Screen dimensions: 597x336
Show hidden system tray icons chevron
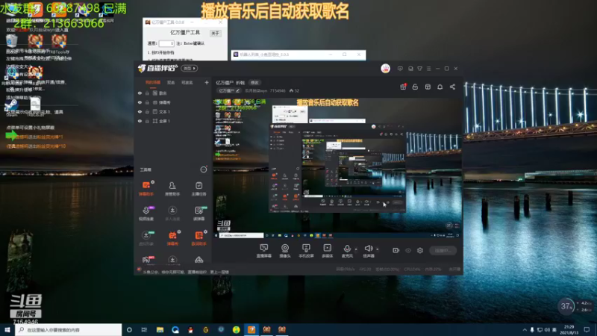pos(525,329)
